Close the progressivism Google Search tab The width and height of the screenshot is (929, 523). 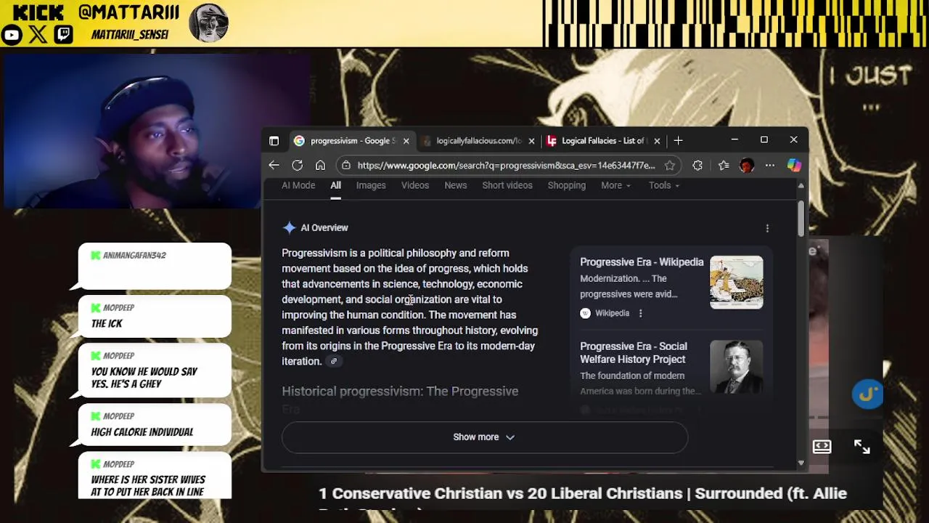coord(406,141)
